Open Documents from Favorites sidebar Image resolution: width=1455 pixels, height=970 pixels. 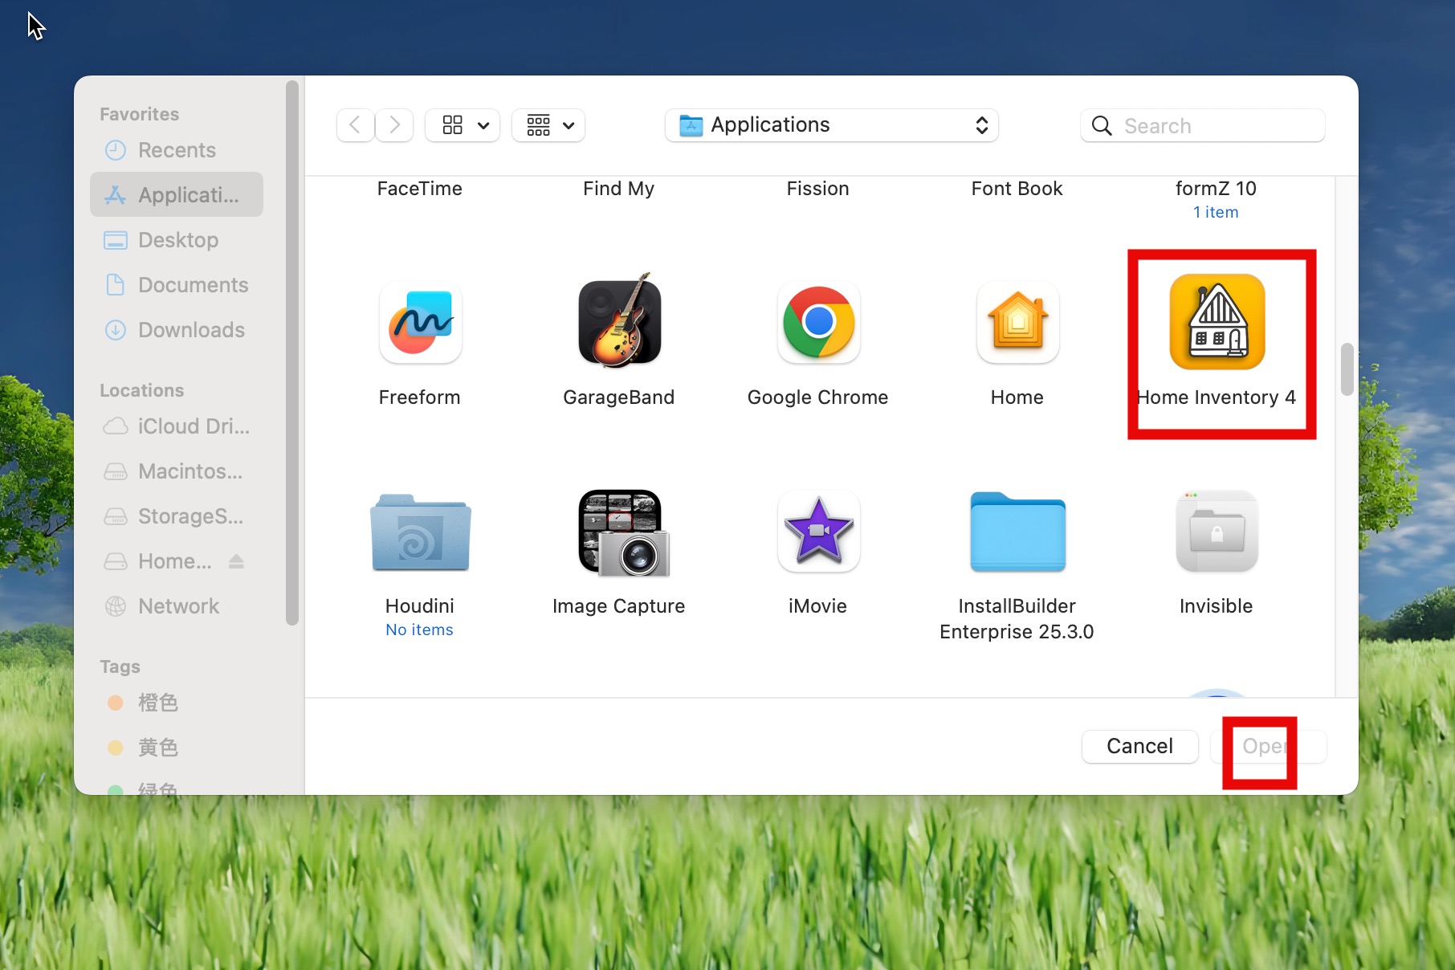click(193, 285)
